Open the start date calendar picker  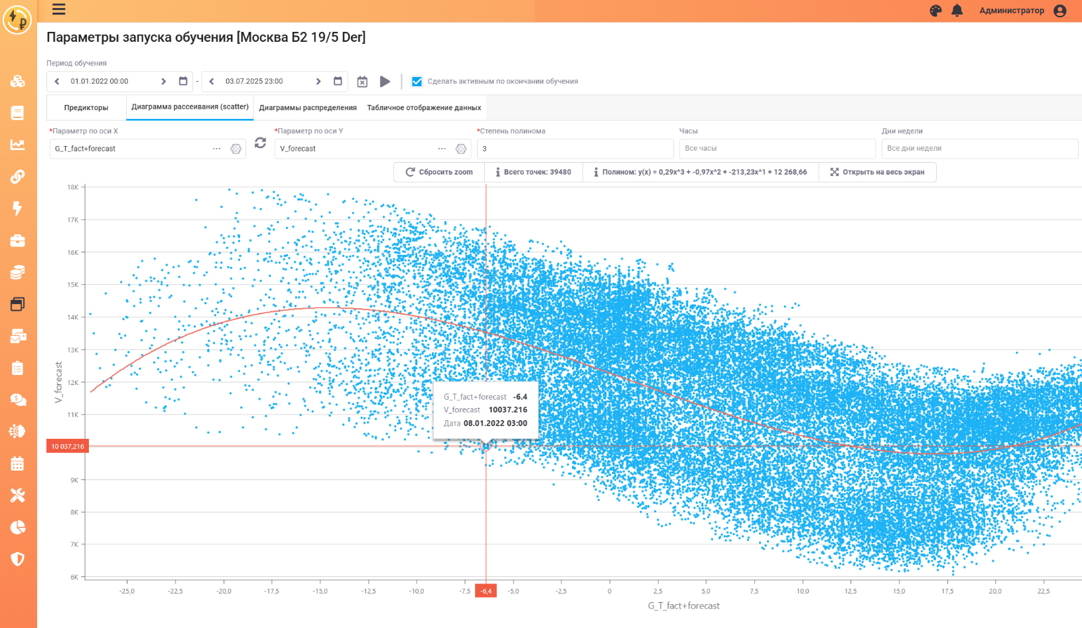coord(183,81)
